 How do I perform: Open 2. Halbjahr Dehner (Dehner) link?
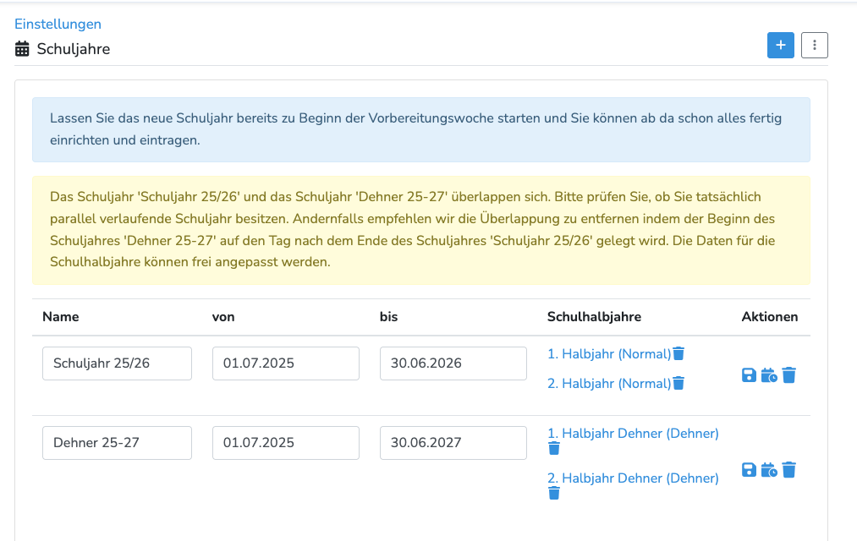tap(633, 478)
